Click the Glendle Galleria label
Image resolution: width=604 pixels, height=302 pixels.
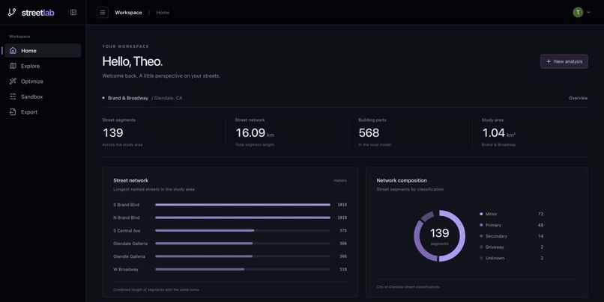129,256
